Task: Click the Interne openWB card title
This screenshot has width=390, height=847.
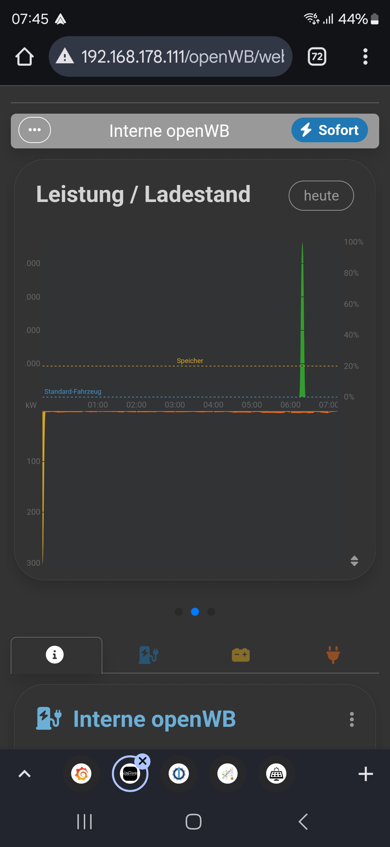Action: pos(155,719)
